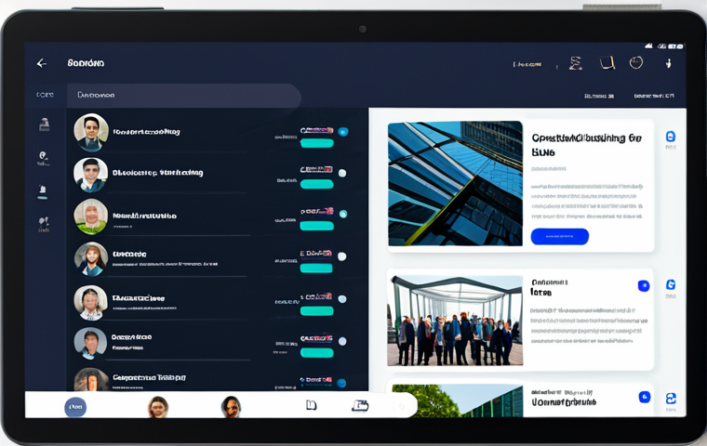Open the glass skyscraper thumbnail image
This screenshot has height=446, width=707.
pos(455,183)
